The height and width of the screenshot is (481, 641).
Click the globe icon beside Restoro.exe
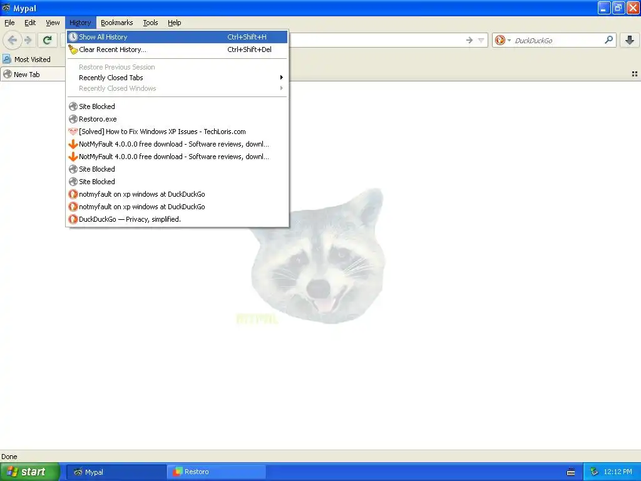(73, 119)
